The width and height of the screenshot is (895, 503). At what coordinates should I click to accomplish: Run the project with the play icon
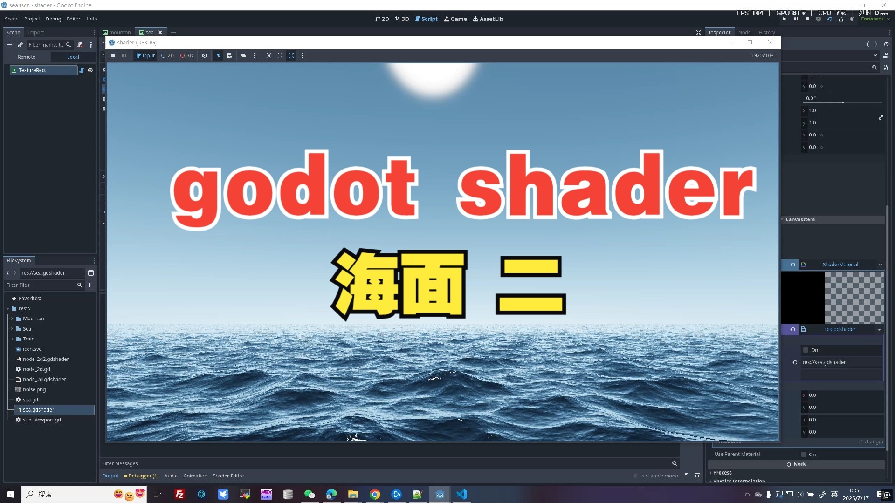tap(785, 19)
